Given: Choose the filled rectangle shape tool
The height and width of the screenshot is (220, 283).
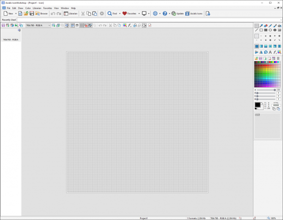Looking at the screenshot, I should pyautogui.click(x=266, y=30).
